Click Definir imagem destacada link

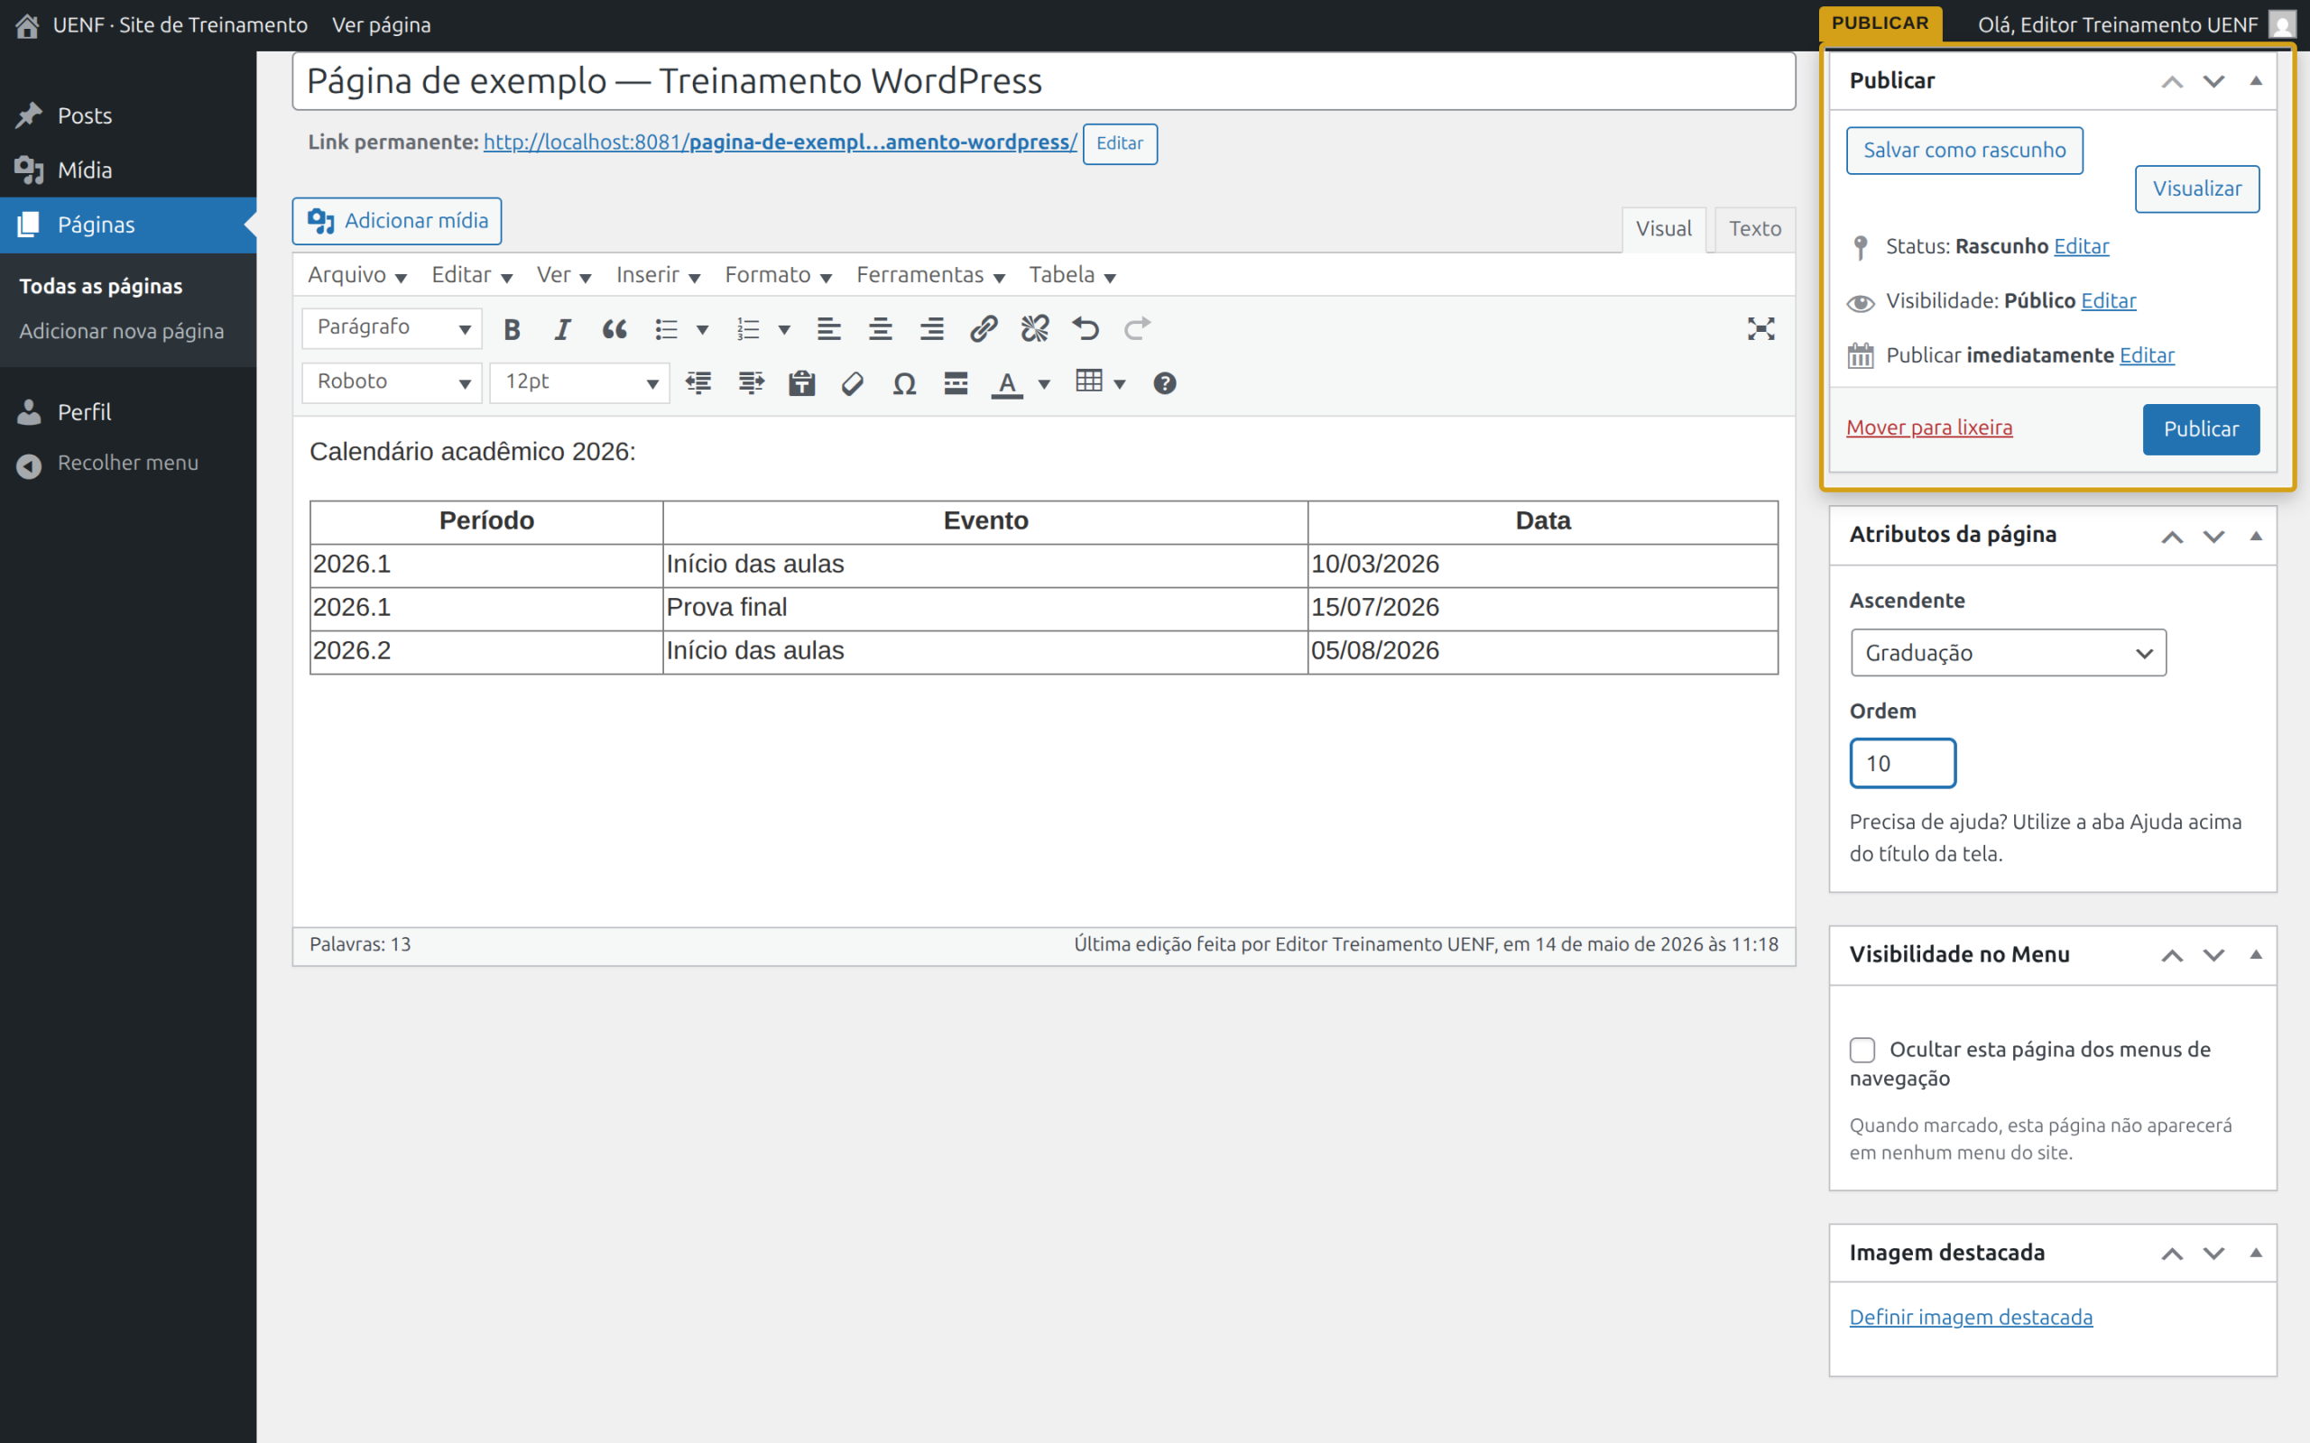point(1971,1317)
